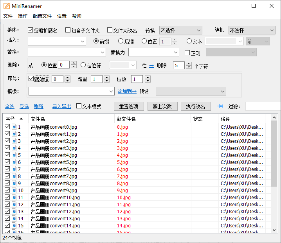Viewport: 281px width, 243px height.
Task: Click the 删除 character count field showing 5
Action: pos(178,65)
